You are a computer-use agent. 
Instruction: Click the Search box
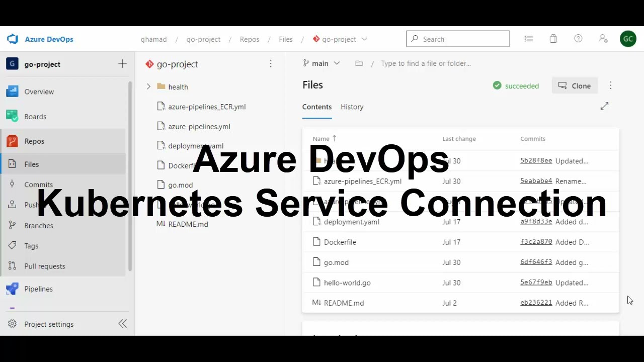tap(458, 39)
